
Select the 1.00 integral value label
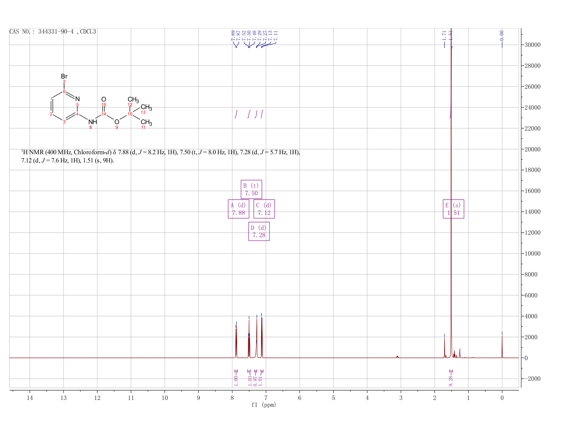click(x=236, y=381)
